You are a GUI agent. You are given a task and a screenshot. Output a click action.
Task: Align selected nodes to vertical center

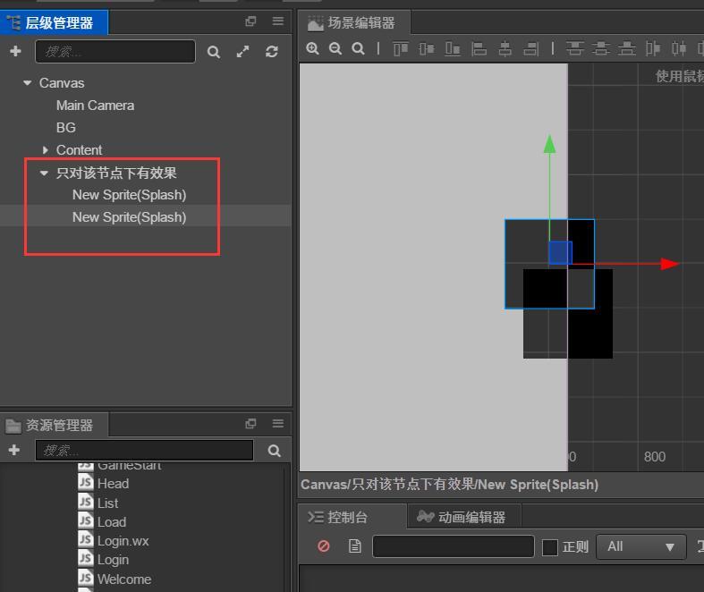tap(427, 48)
